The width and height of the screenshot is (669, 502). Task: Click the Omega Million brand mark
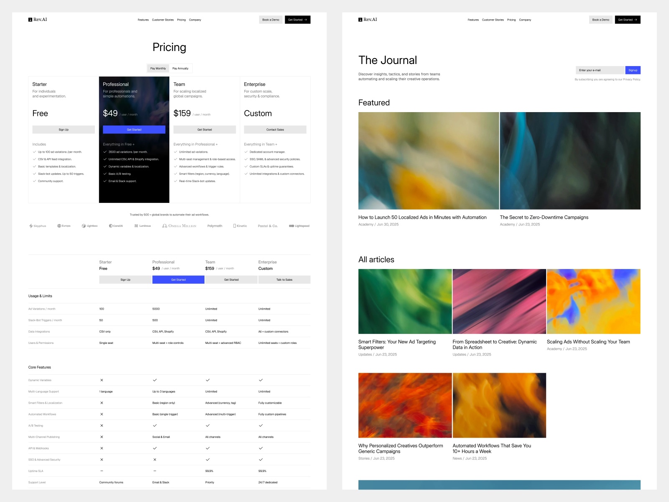pos(164,226)
